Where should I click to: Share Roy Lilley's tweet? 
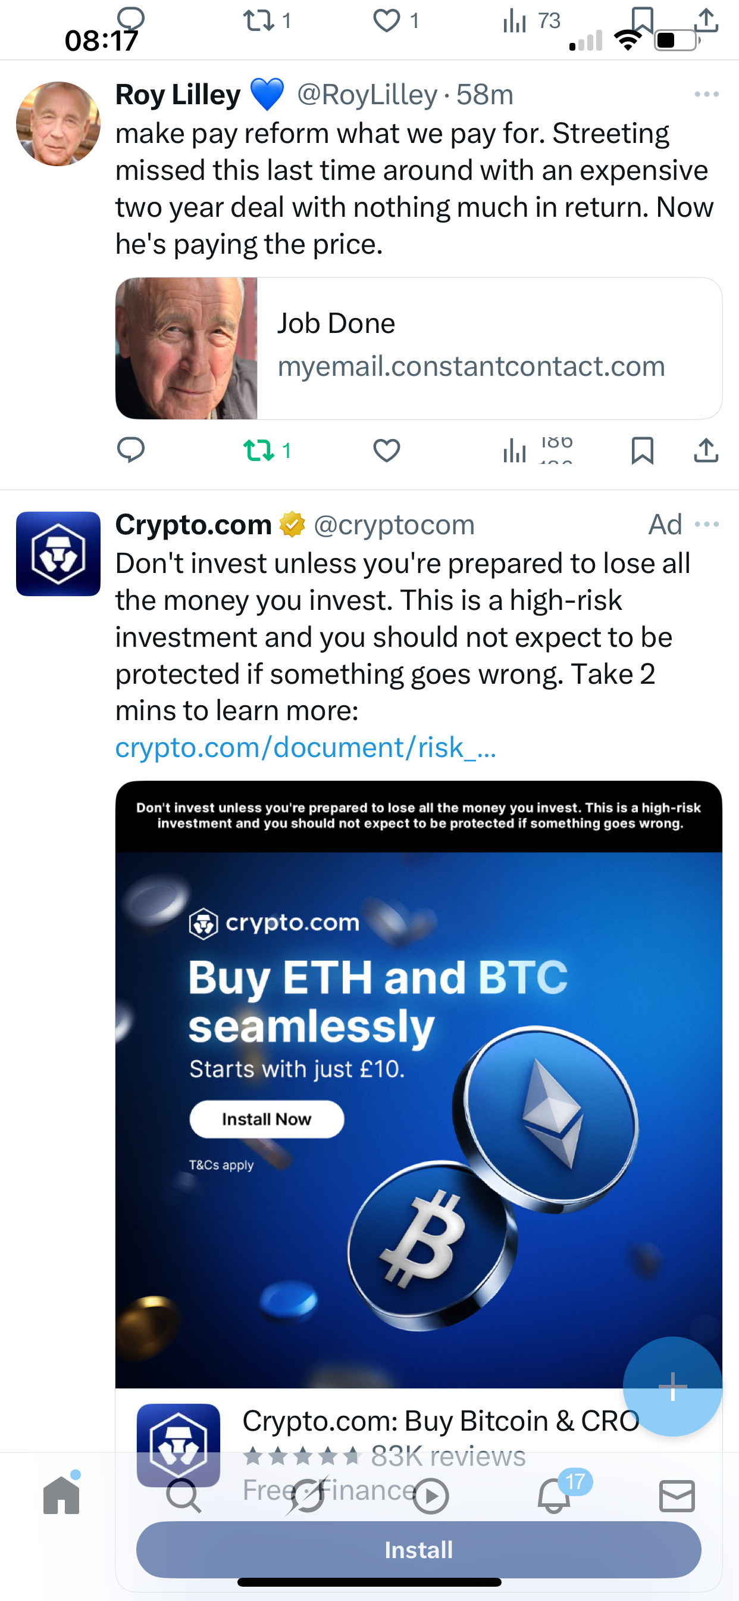tap(706, 451)
